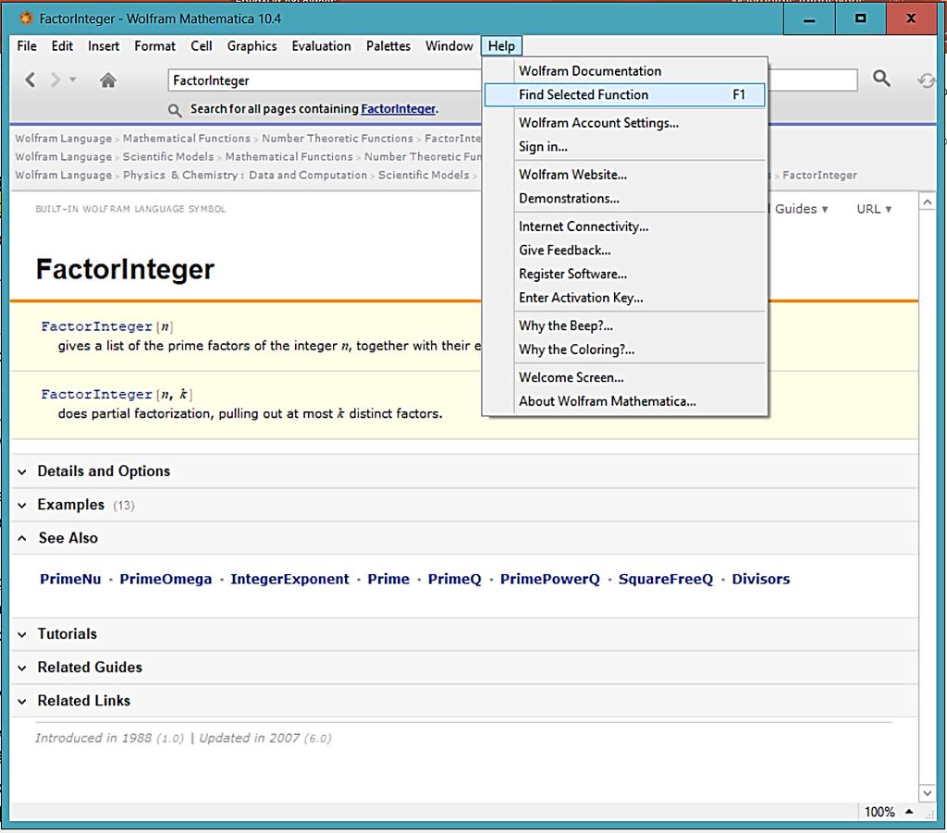The width and height of the screenshot is (947, 833).
Task: Open About Wolfram Mathematica...
Action: coord(625,401)
